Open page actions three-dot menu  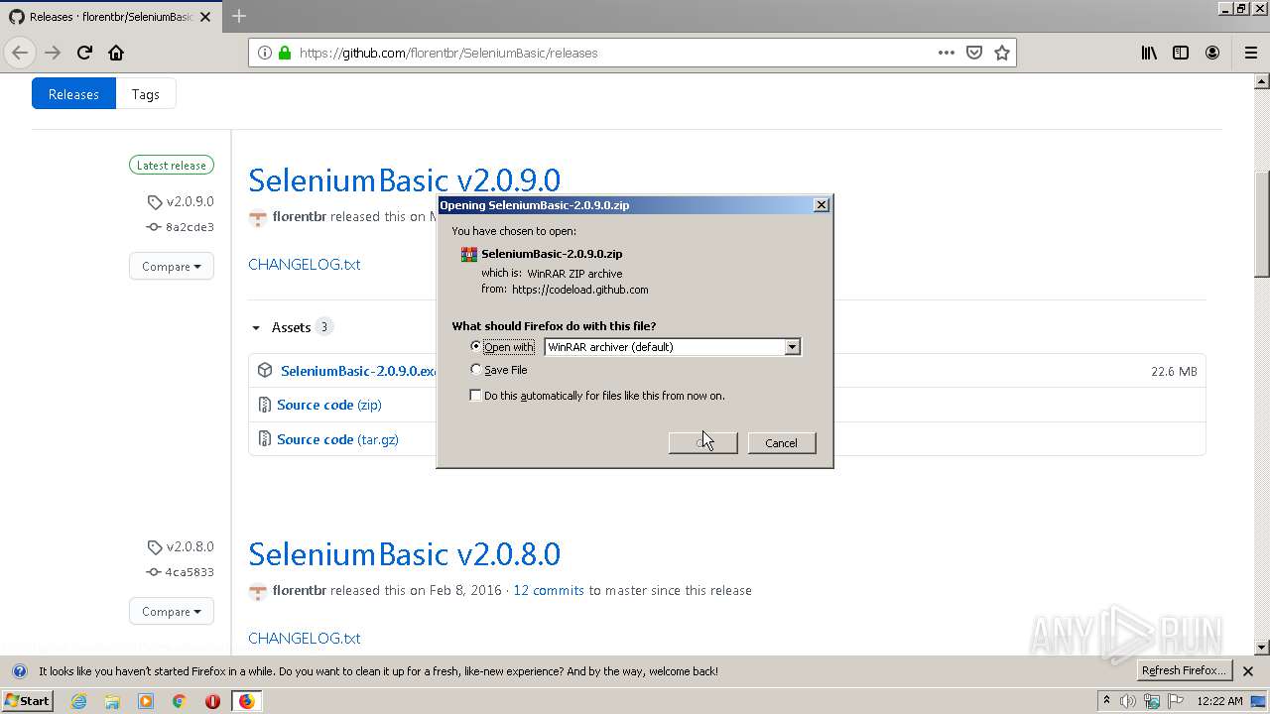(x=947, y=53)
